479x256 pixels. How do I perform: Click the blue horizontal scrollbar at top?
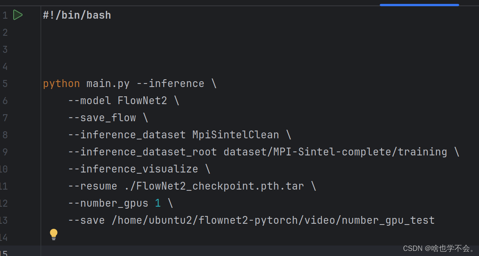[x=419, y=5]
